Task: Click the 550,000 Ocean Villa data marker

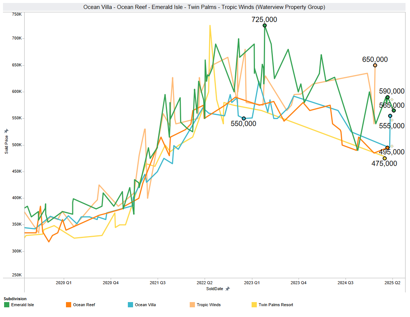Action: pos(244,119)
